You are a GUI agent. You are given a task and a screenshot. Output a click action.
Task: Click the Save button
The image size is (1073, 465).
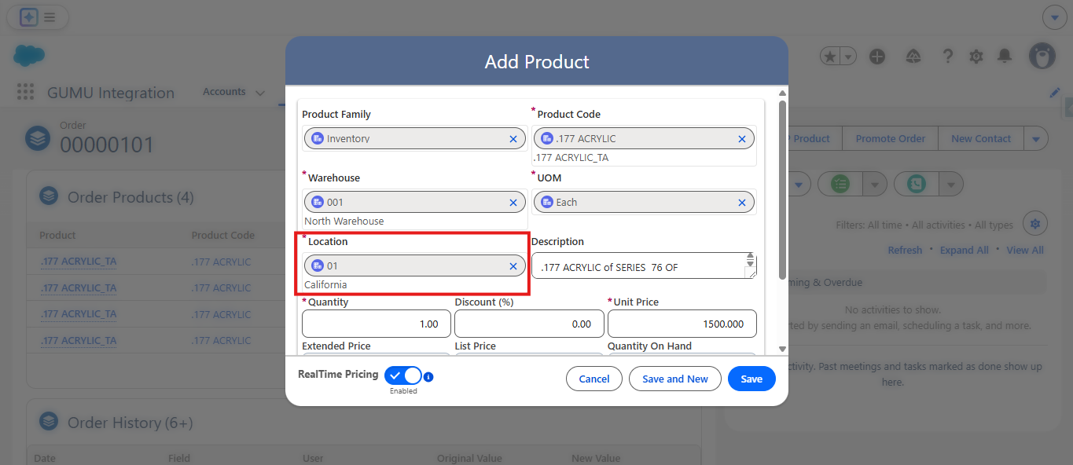[x=751, y=379]
